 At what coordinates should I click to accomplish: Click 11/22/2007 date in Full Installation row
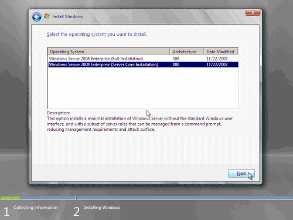pos(217,59)
